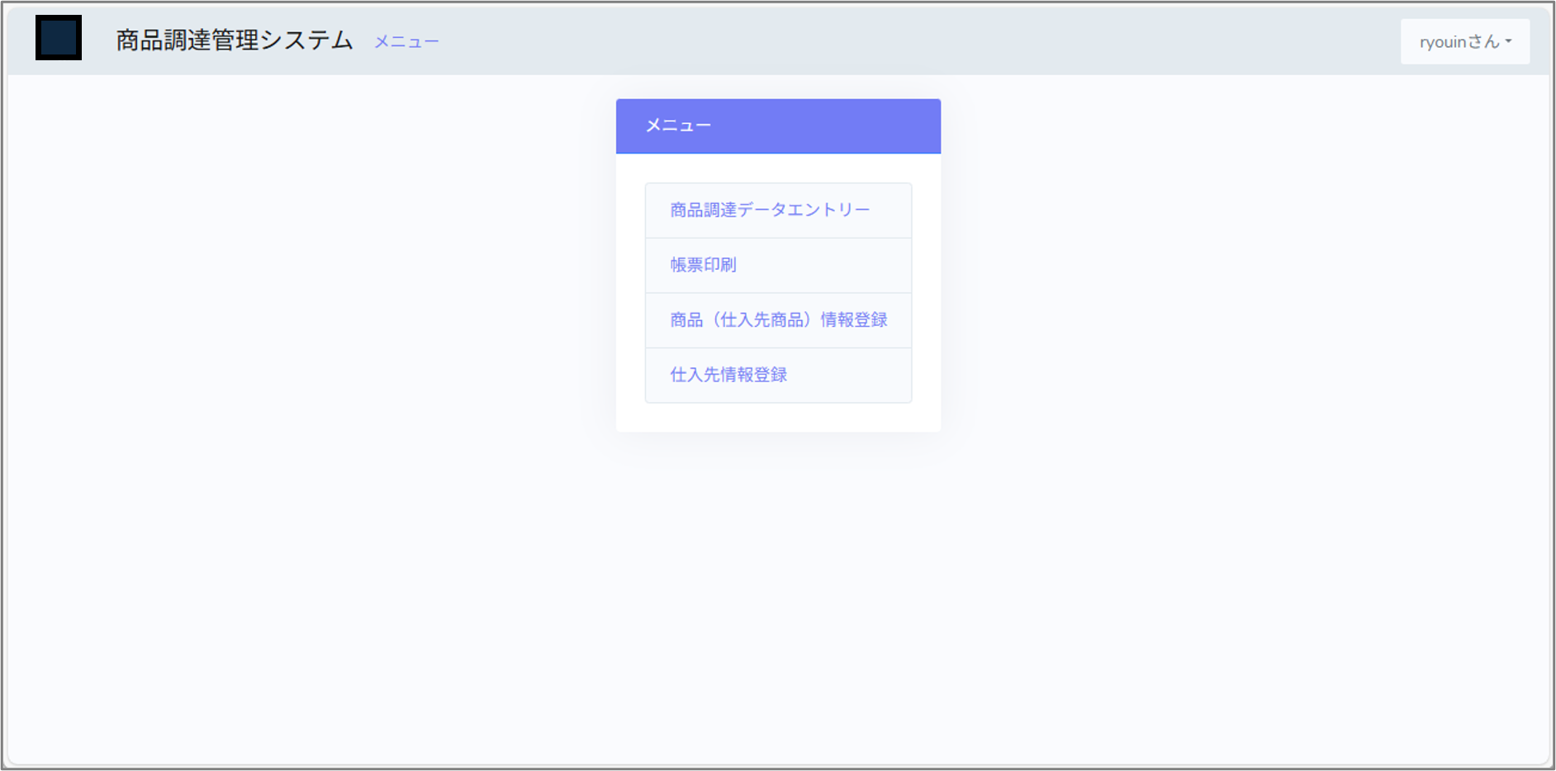This screenshot has height=771, width=1556.
Task: Expand the ryouinさん user dropdown
Action: (x=1464, y=42)
